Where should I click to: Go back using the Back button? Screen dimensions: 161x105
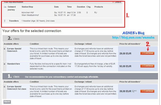coord(7,102)
